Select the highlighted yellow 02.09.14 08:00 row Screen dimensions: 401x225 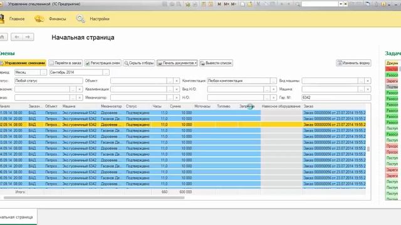pyautogui.click(x=183, y=125)
